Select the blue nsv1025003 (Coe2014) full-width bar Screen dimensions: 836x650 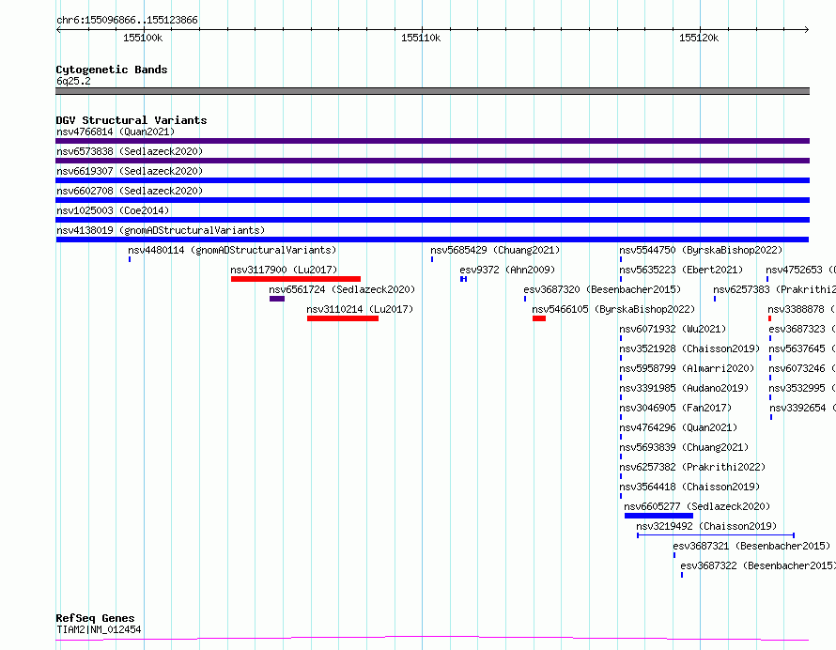[432, 220]
